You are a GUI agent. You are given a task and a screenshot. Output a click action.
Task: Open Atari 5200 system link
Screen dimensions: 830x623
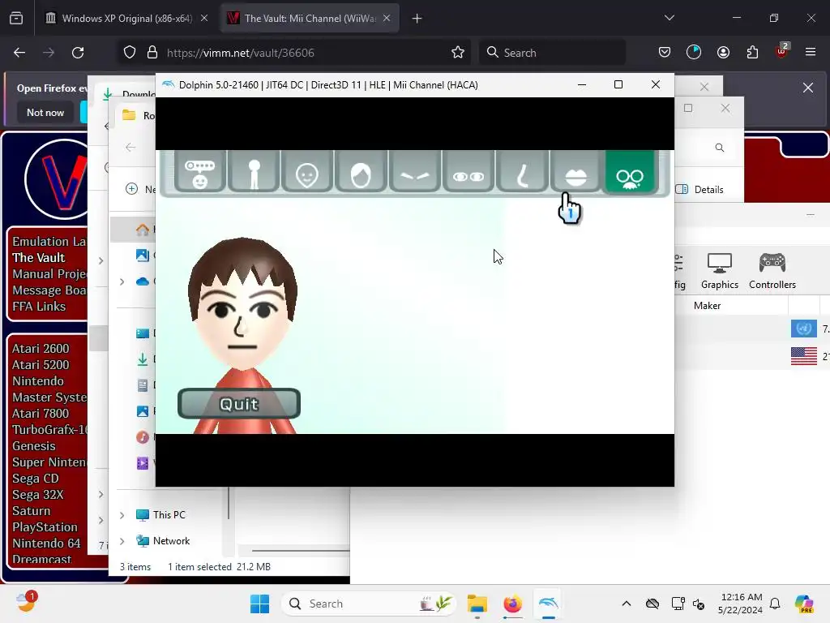[x=41, y=365]
